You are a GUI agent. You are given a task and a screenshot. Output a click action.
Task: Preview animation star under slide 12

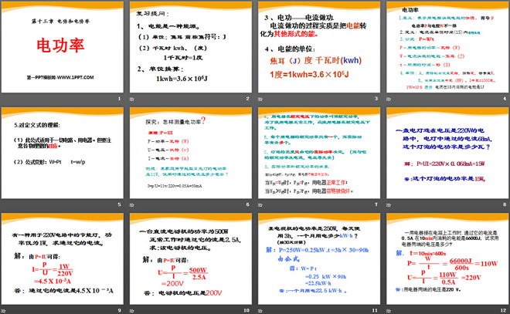(x=389, y=311)
